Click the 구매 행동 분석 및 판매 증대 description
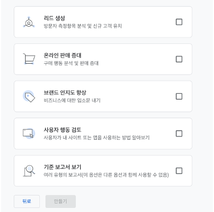Viewport: 214px width, 212px height. click(71, 63)
